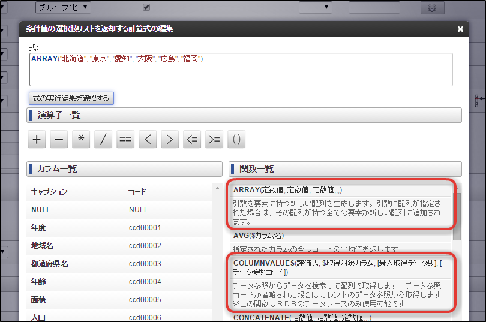Insert the less-than-or-equal operator
This screenshot has height=322, width=486.
coord(192,139)
